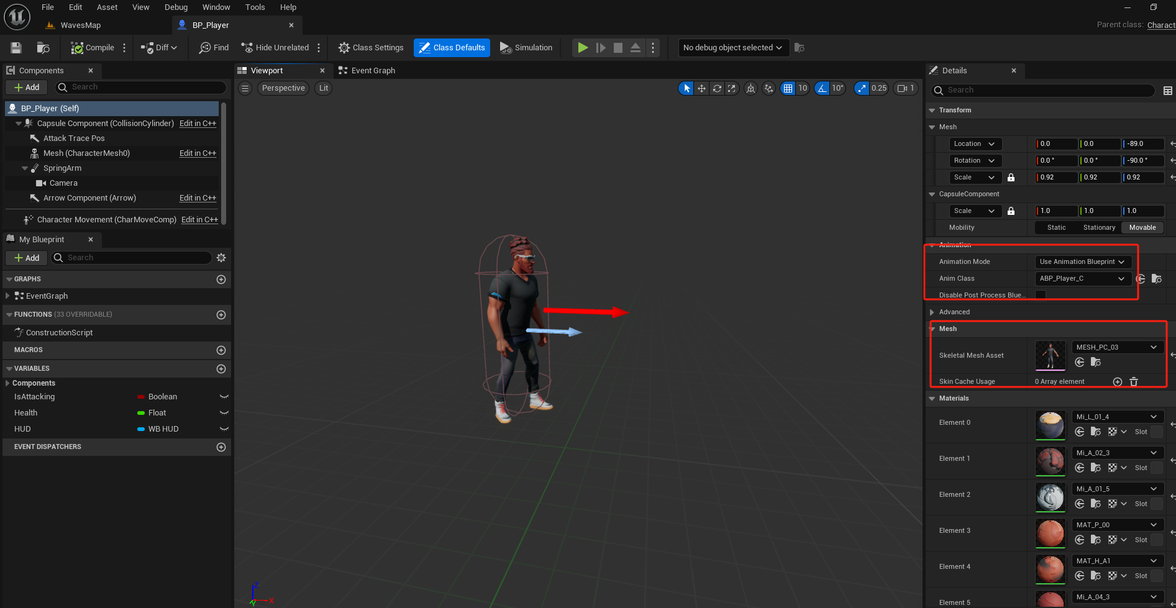Toggle Hide Unrelated nodes
Viewport: 1176px width, 608px height.
275,48
